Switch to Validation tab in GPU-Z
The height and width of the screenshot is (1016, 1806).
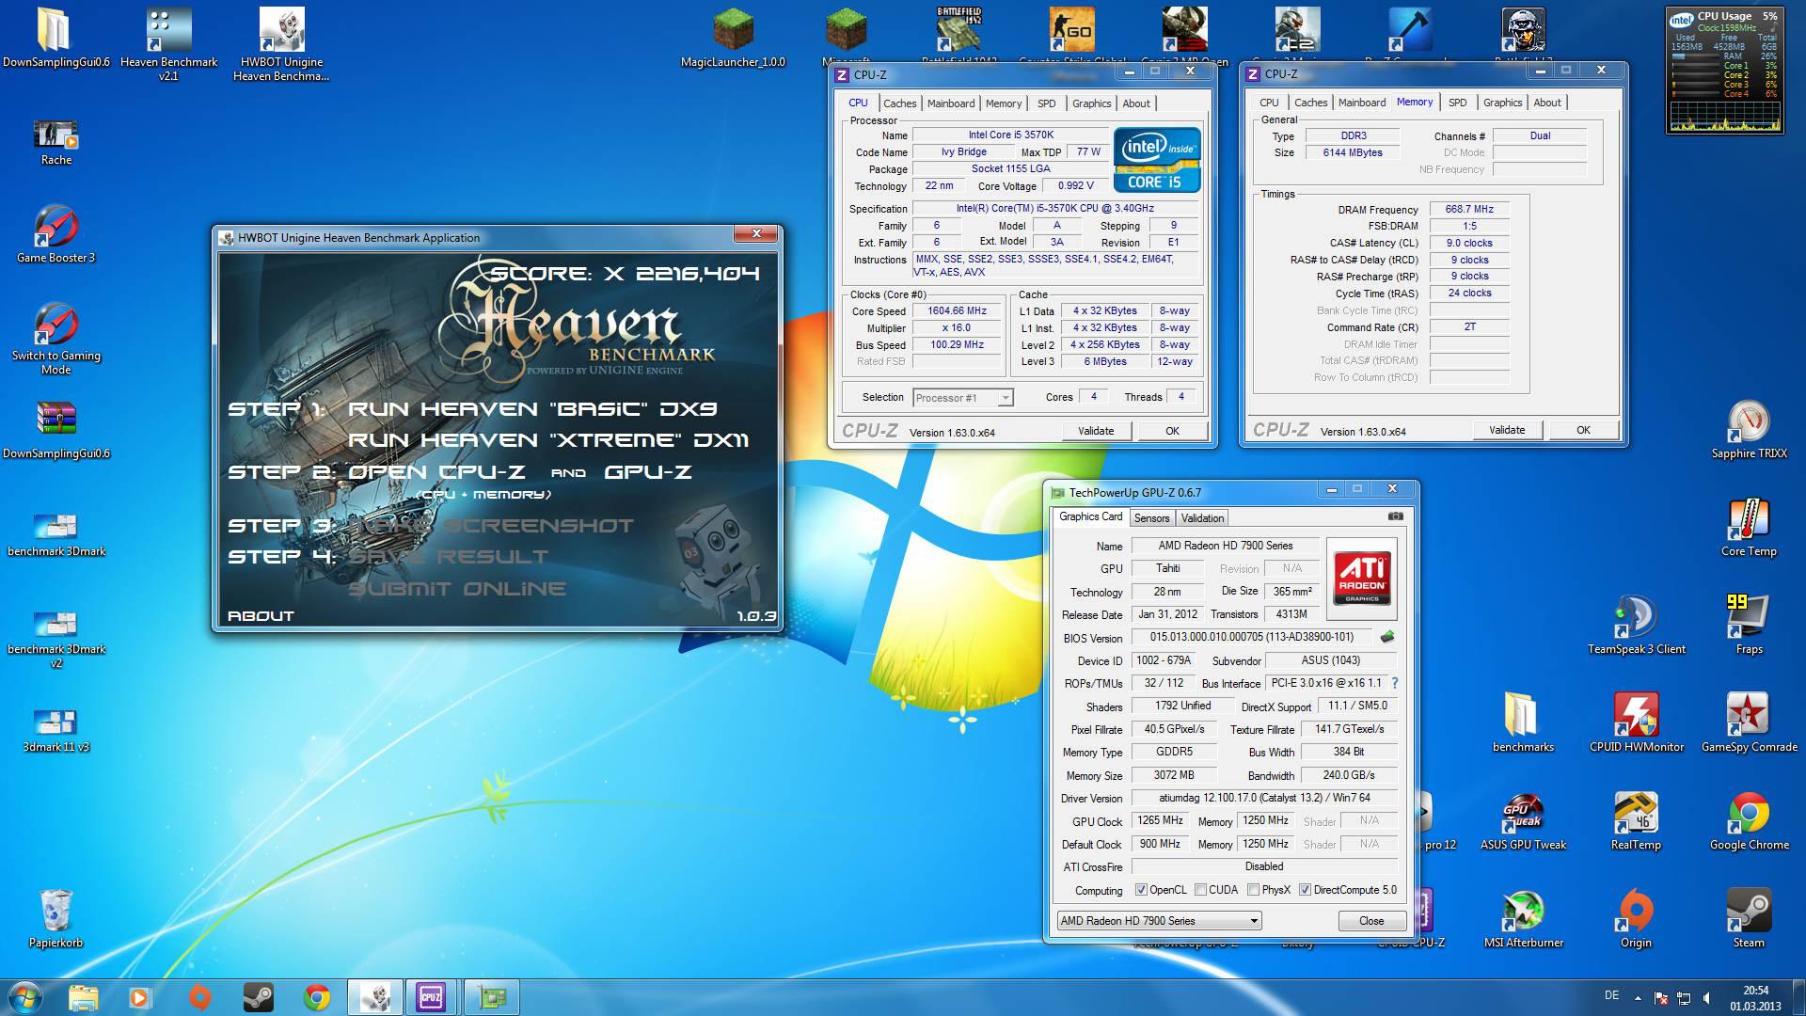(x=1202, y=518)
